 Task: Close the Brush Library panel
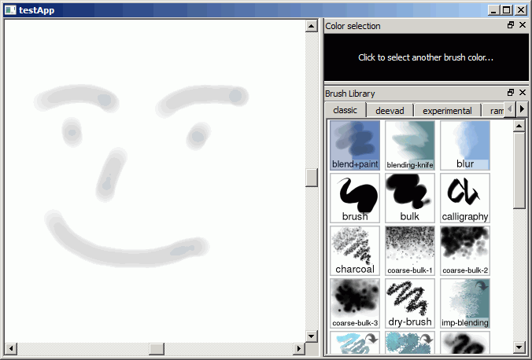[x=523, y=93]
